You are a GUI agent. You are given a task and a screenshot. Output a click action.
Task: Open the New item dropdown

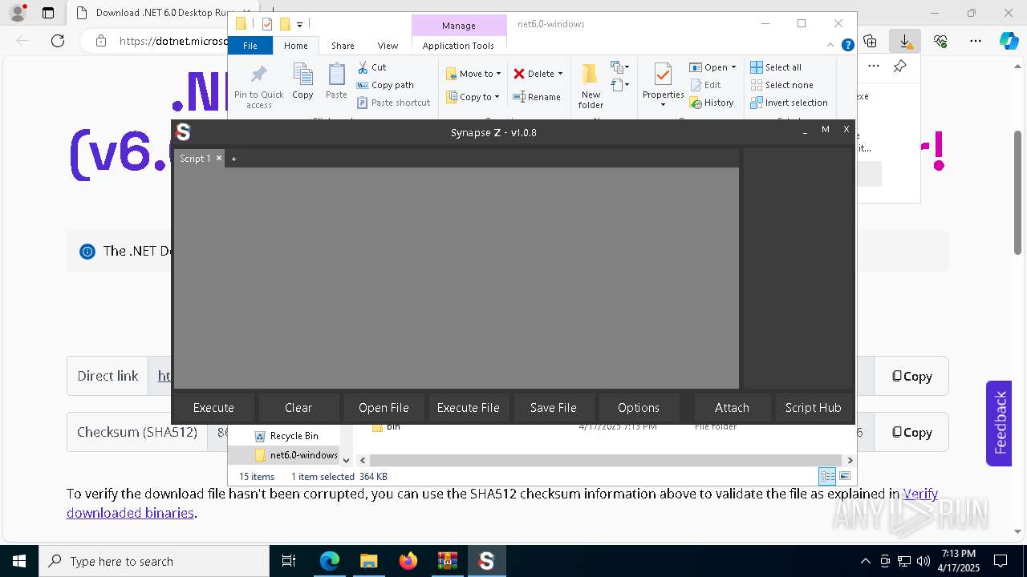pos(619,67)
